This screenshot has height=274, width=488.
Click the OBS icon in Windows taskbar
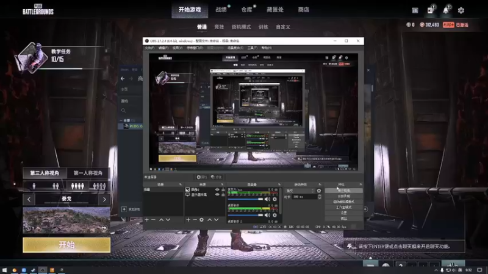point(42,270)
